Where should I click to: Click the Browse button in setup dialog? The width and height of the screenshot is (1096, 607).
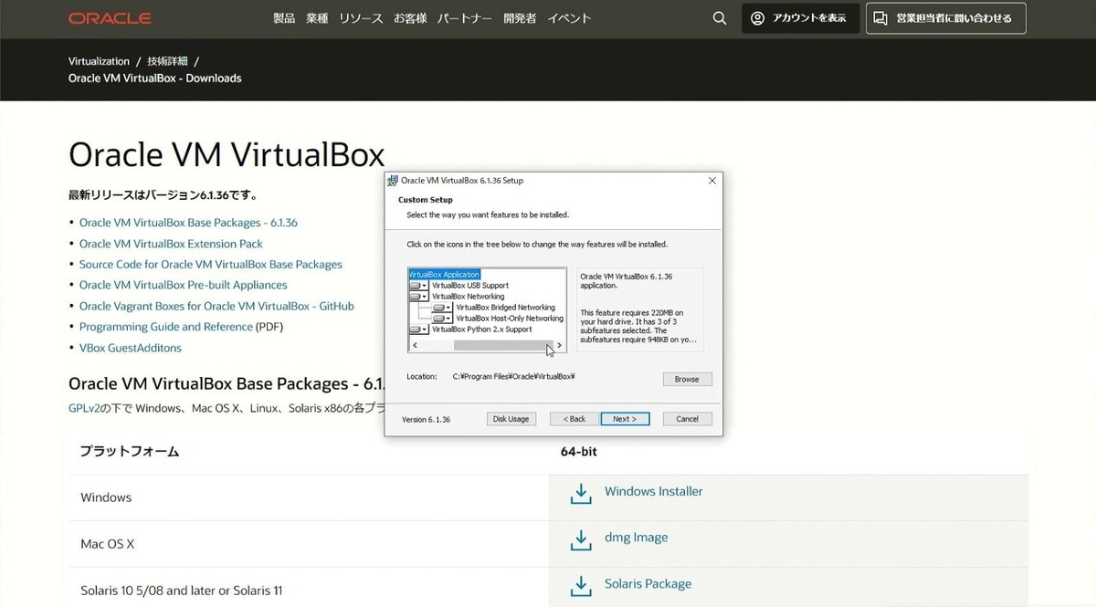(687, 379)
